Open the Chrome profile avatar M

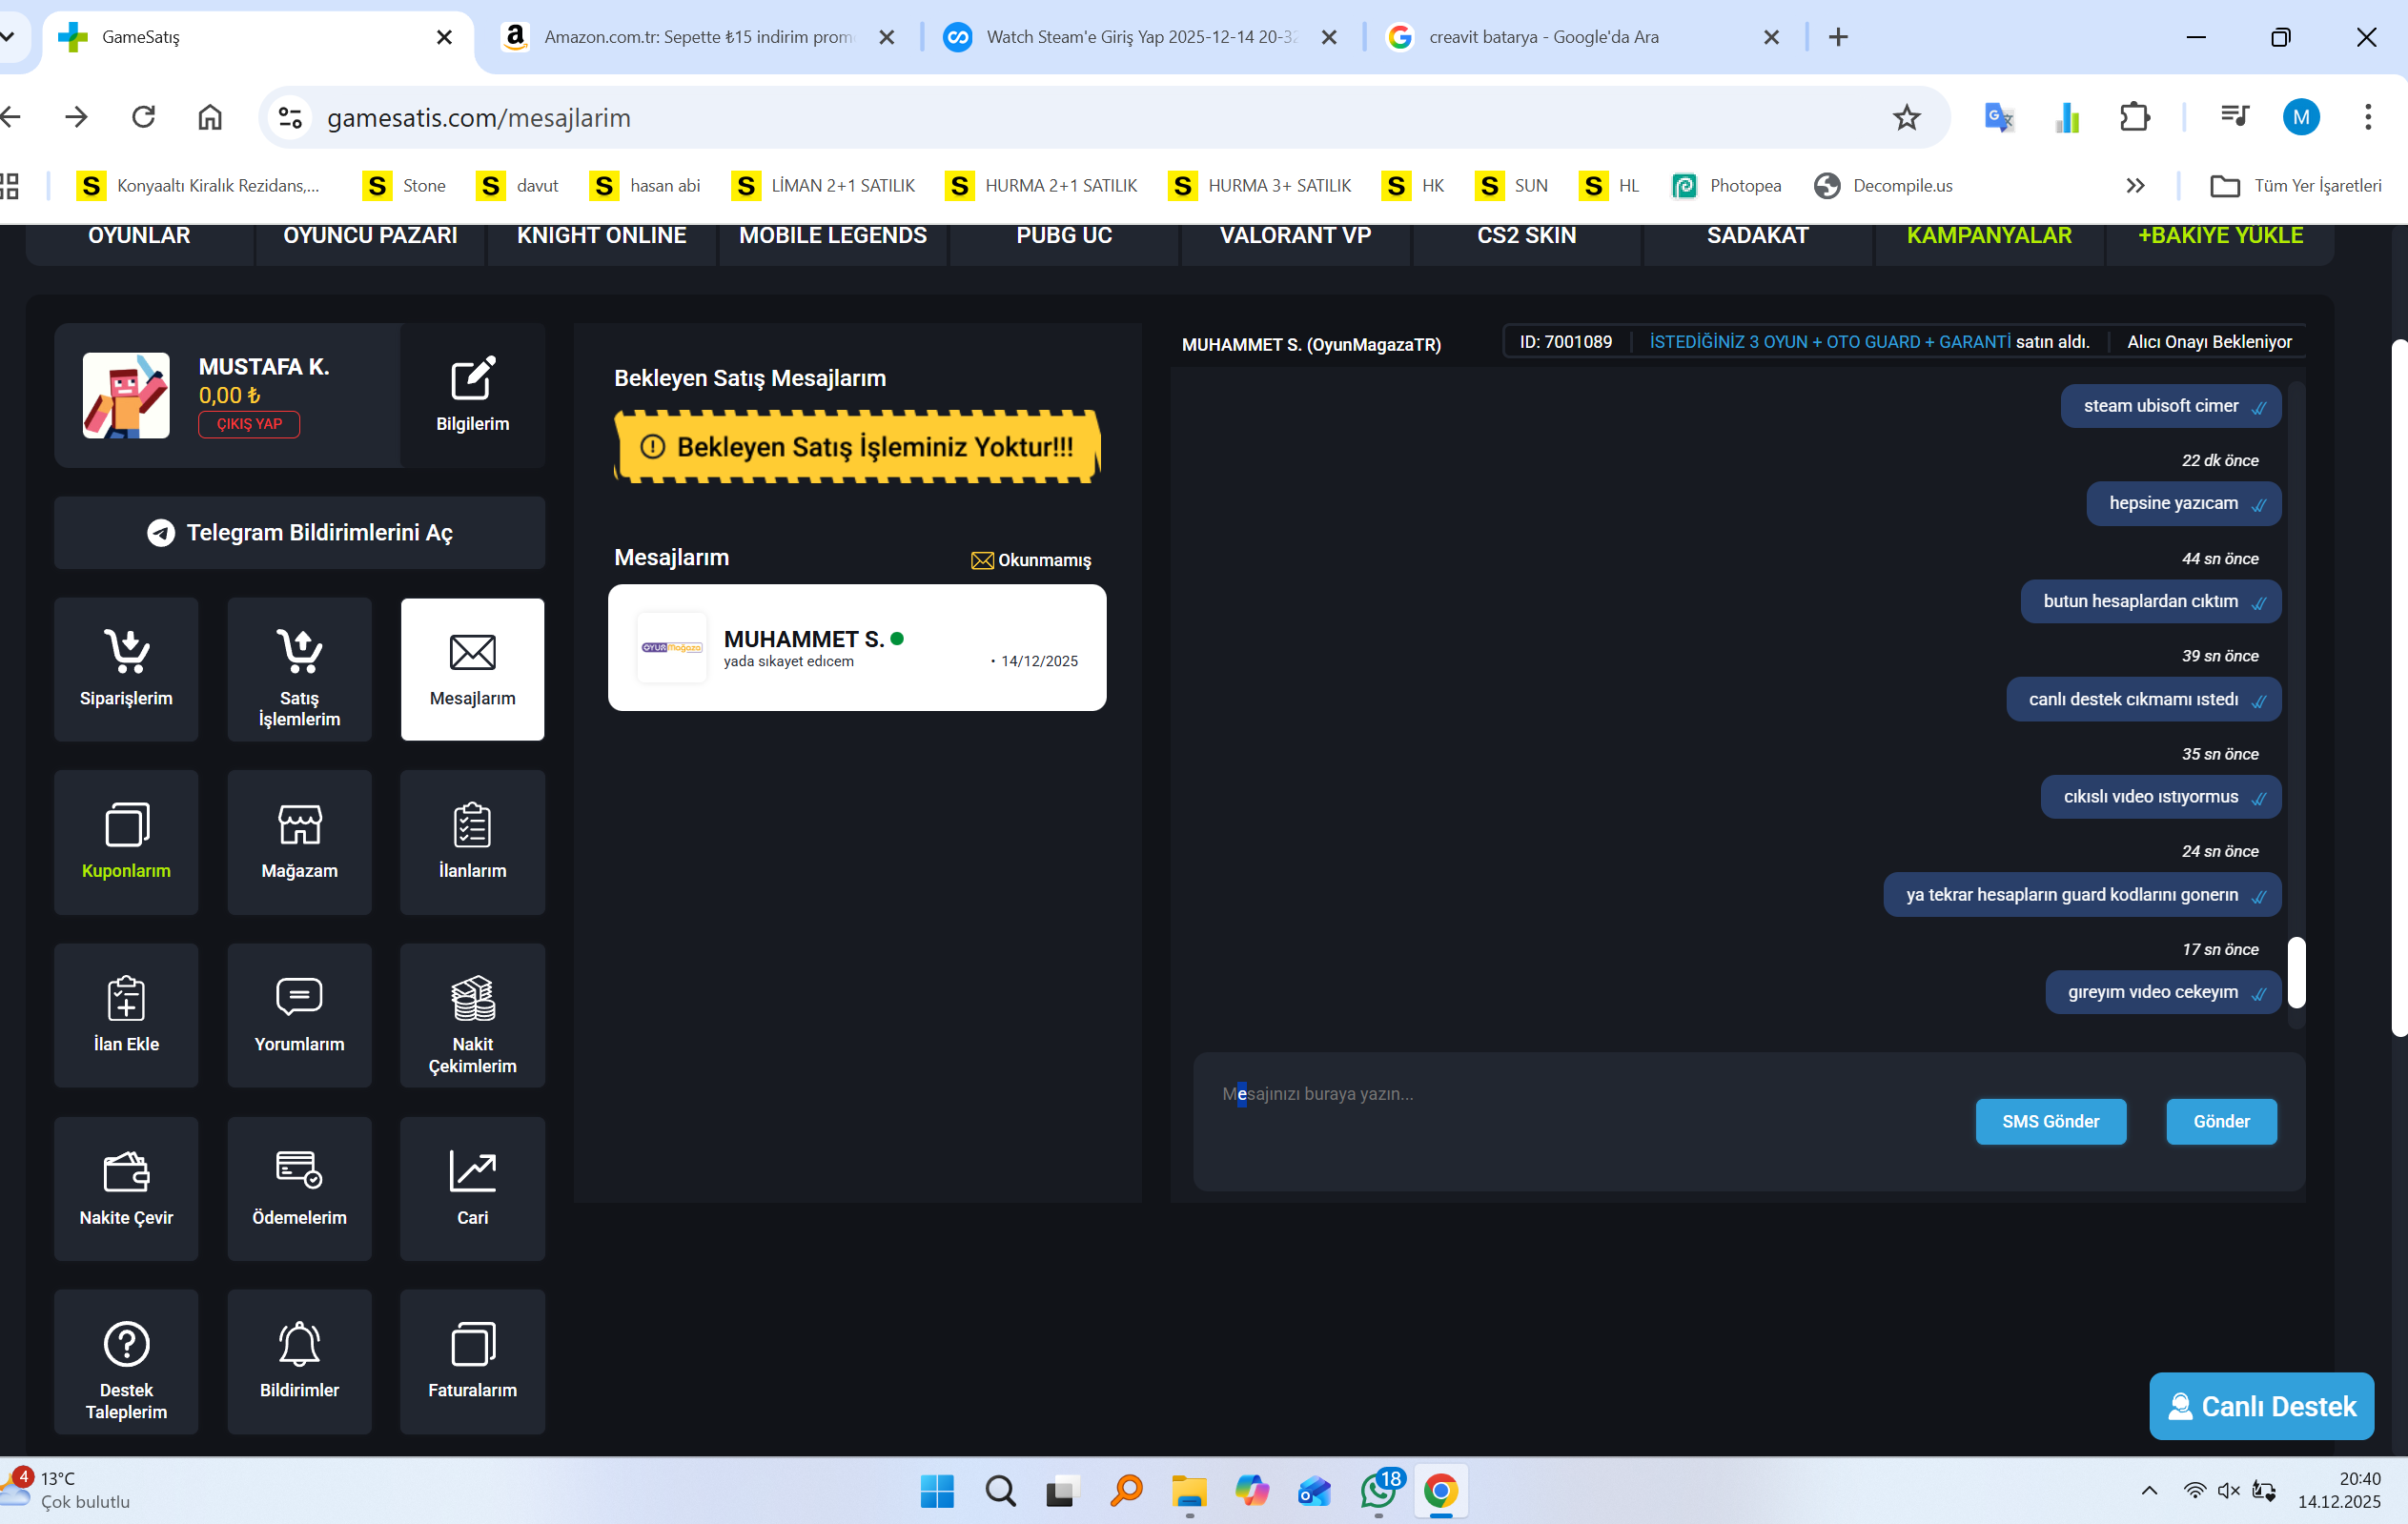click(x=2301, y=118)
